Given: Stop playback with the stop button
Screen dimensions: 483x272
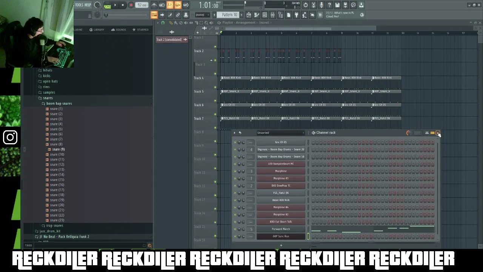Looking at the screenshot, I should [x=123, y=5].
